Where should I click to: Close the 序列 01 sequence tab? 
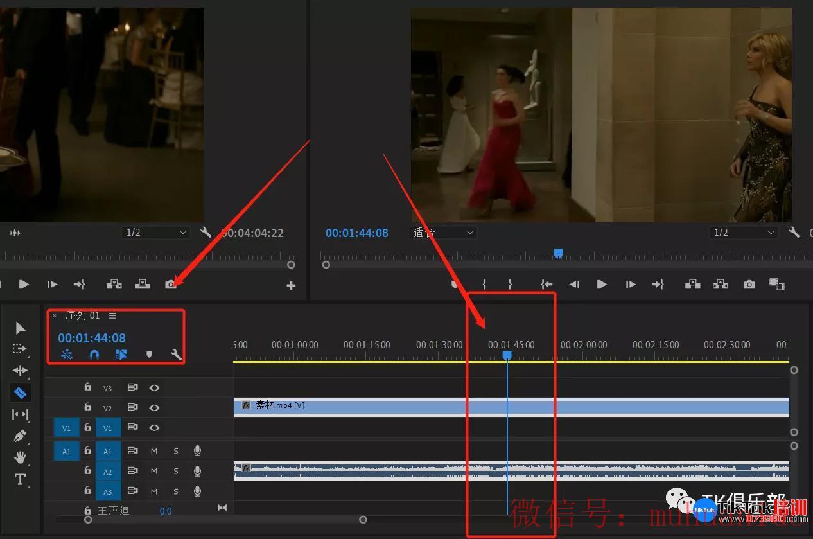click(x=55, y=315)
